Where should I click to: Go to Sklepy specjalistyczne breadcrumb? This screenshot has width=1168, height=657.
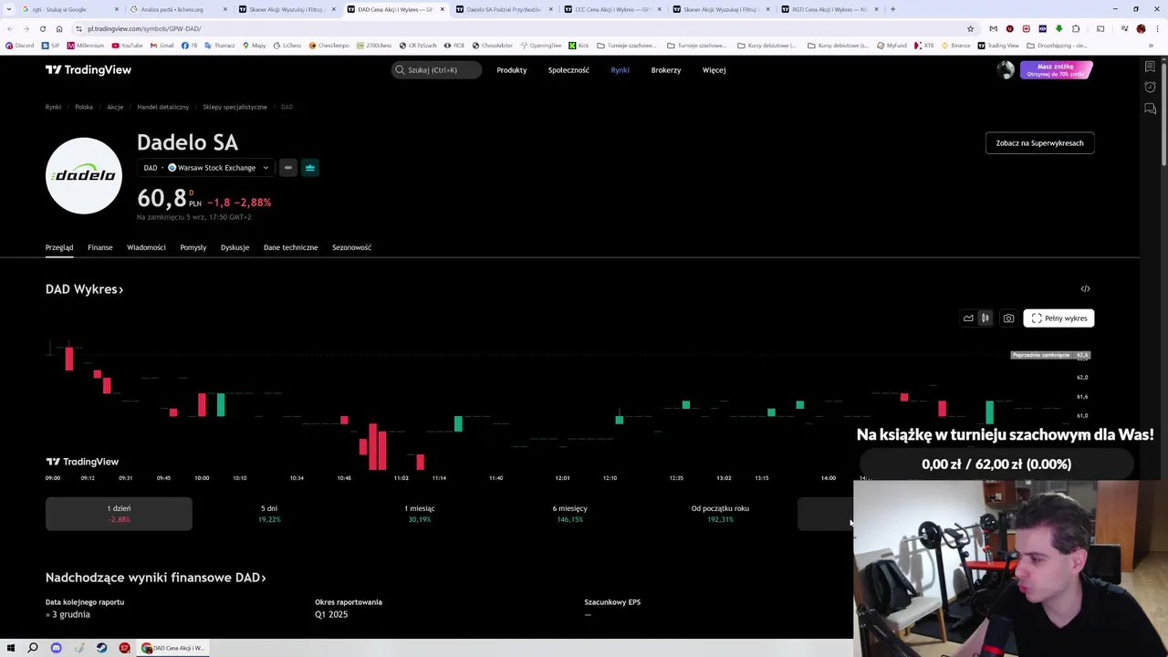point(235,107)
